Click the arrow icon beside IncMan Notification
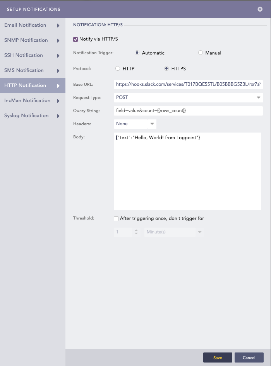Image resolution: width=271 pixels, height=366 pixels. 58,101
